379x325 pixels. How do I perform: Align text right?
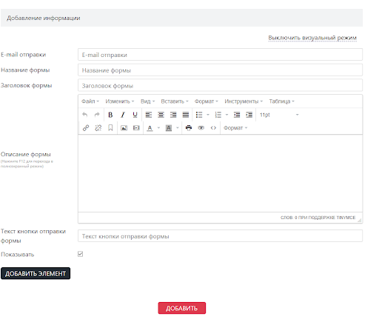pyautogui.click(x=173, y=115)
